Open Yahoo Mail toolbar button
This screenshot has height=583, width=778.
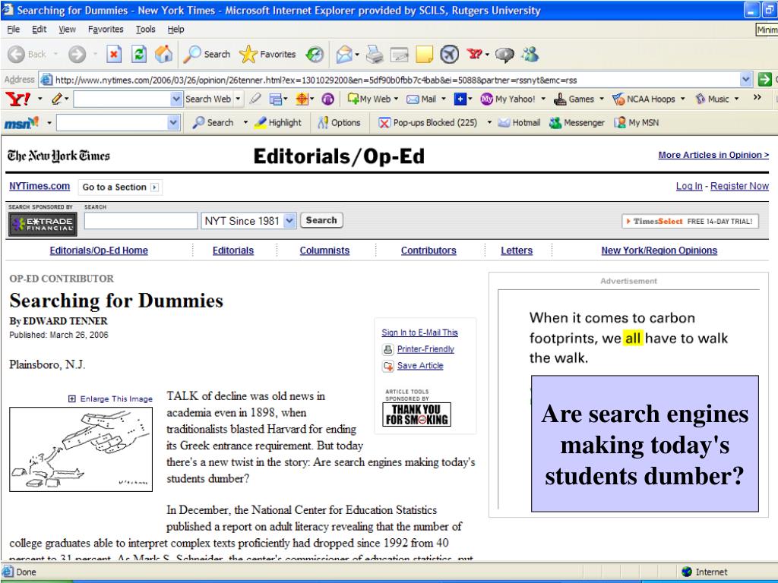421,99
